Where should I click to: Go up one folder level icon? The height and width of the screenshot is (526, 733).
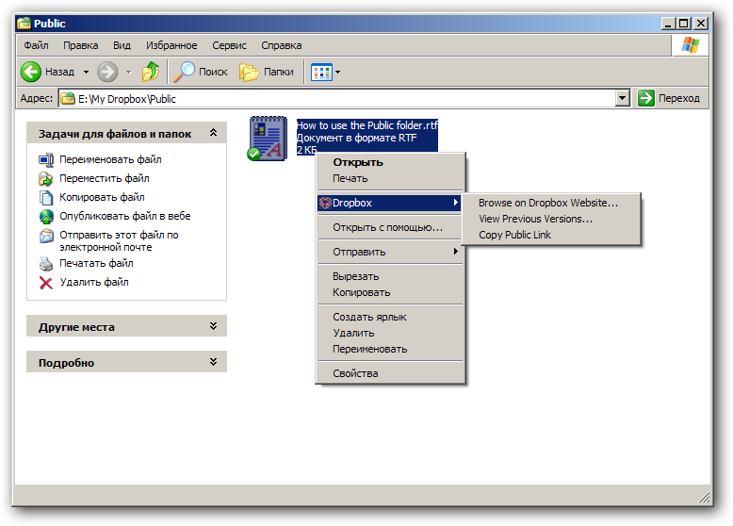151,72
